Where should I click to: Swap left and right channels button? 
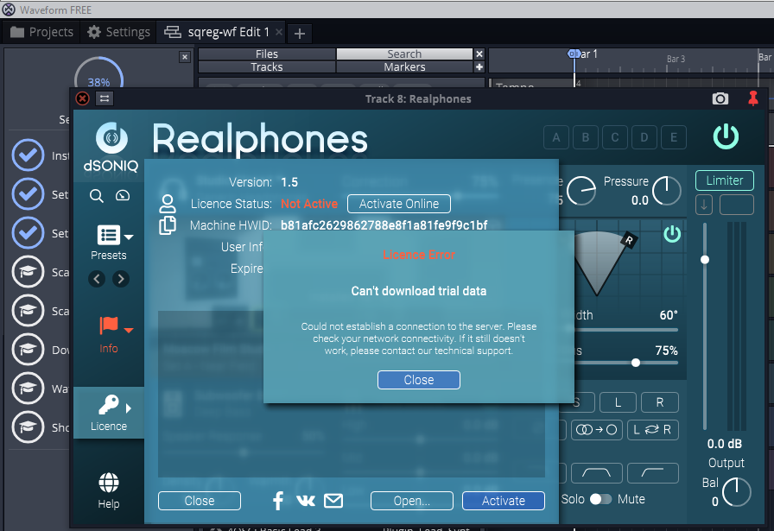click(x=652, y=430)
